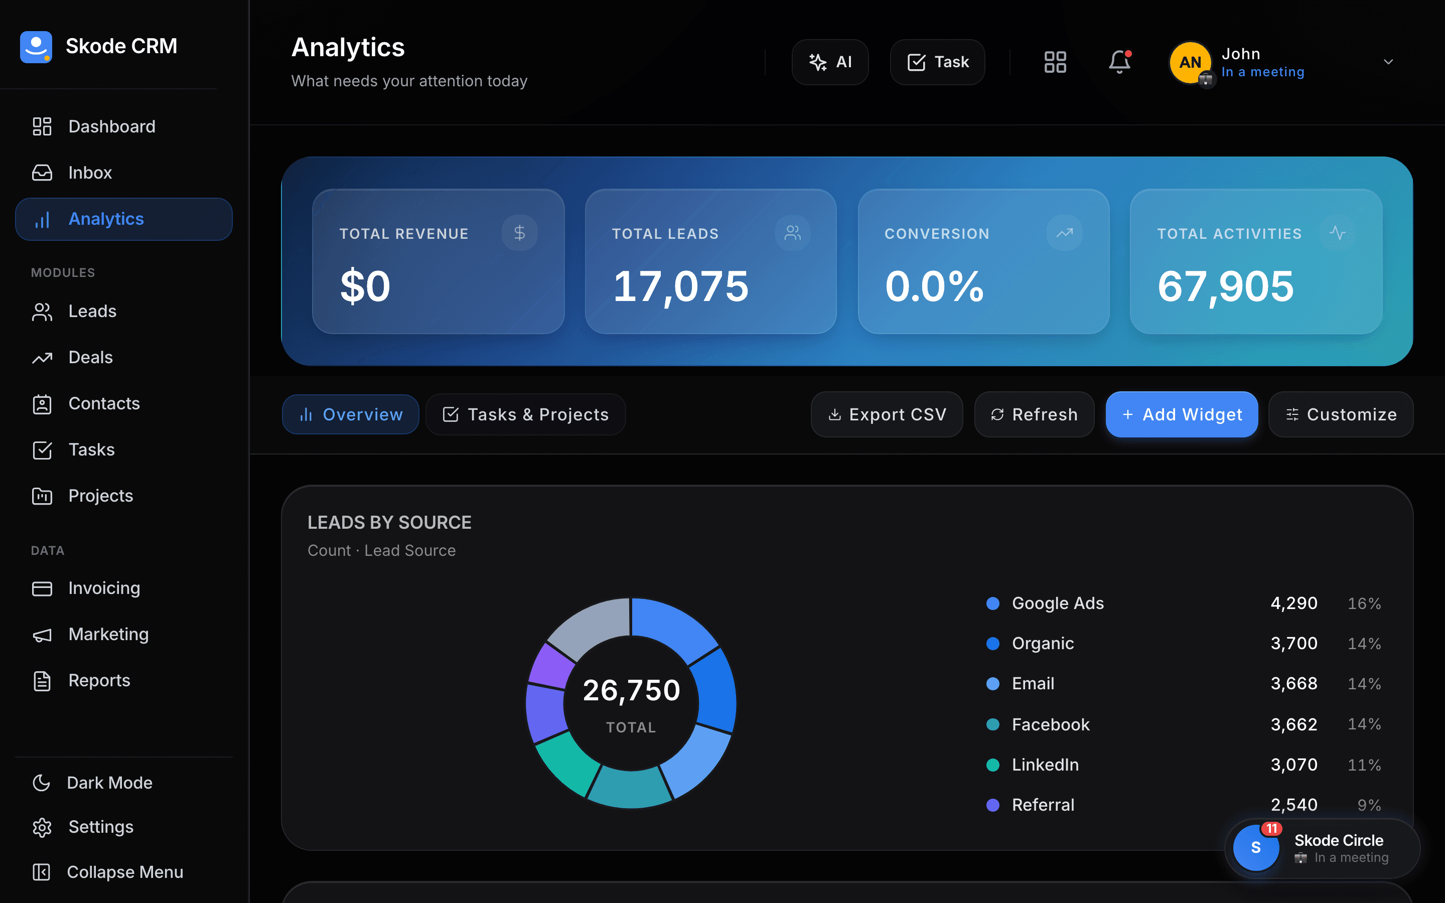Click the 26,750 total in donut center

tap(631, 690)
